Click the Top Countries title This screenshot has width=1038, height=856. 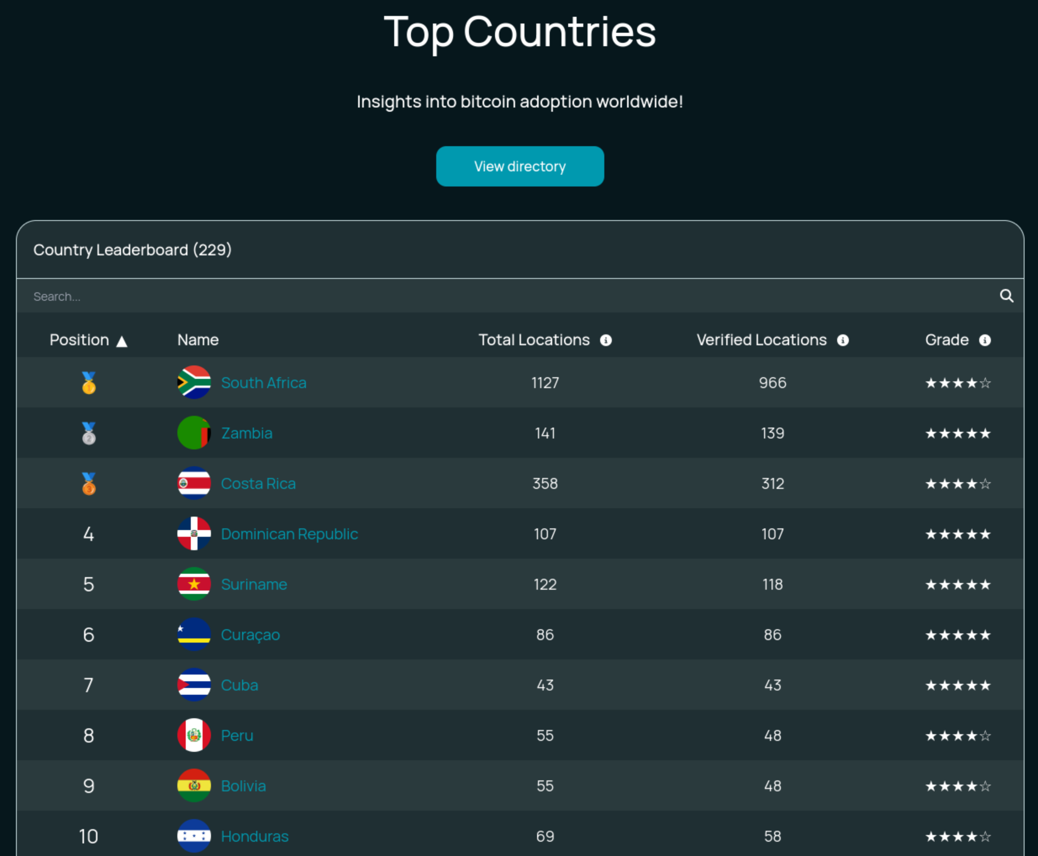click(x=520, y=32)
